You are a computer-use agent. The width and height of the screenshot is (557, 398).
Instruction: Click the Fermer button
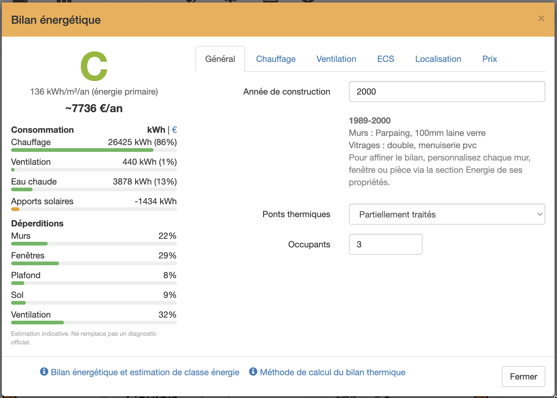click(523, 376)
